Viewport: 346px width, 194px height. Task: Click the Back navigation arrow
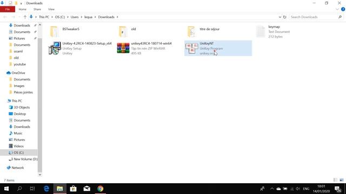(x=5, y=17)
